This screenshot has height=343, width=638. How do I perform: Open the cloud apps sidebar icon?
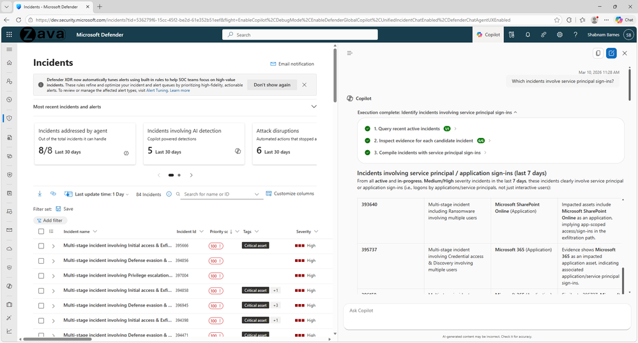[10, 248]
